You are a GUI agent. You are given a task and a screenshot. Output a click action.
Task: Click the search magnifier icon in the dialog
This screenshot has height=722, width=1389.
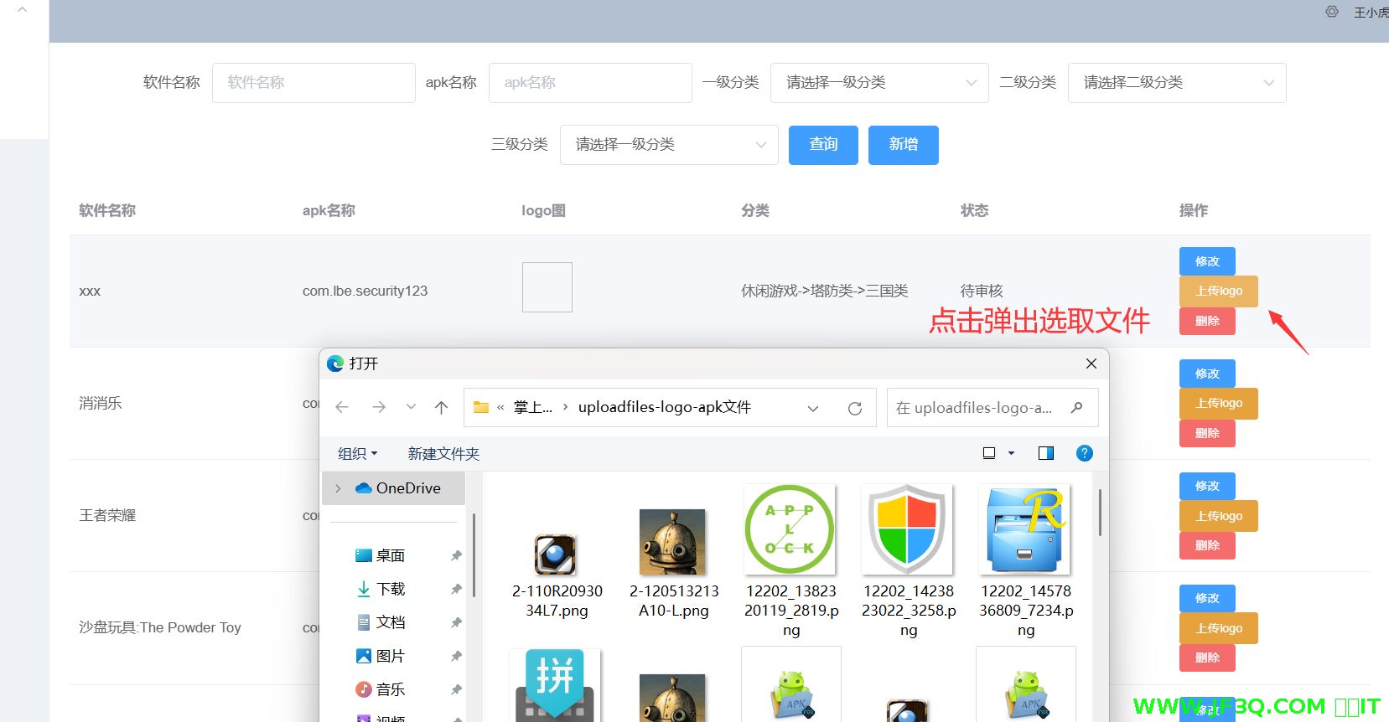(1077, 407)
